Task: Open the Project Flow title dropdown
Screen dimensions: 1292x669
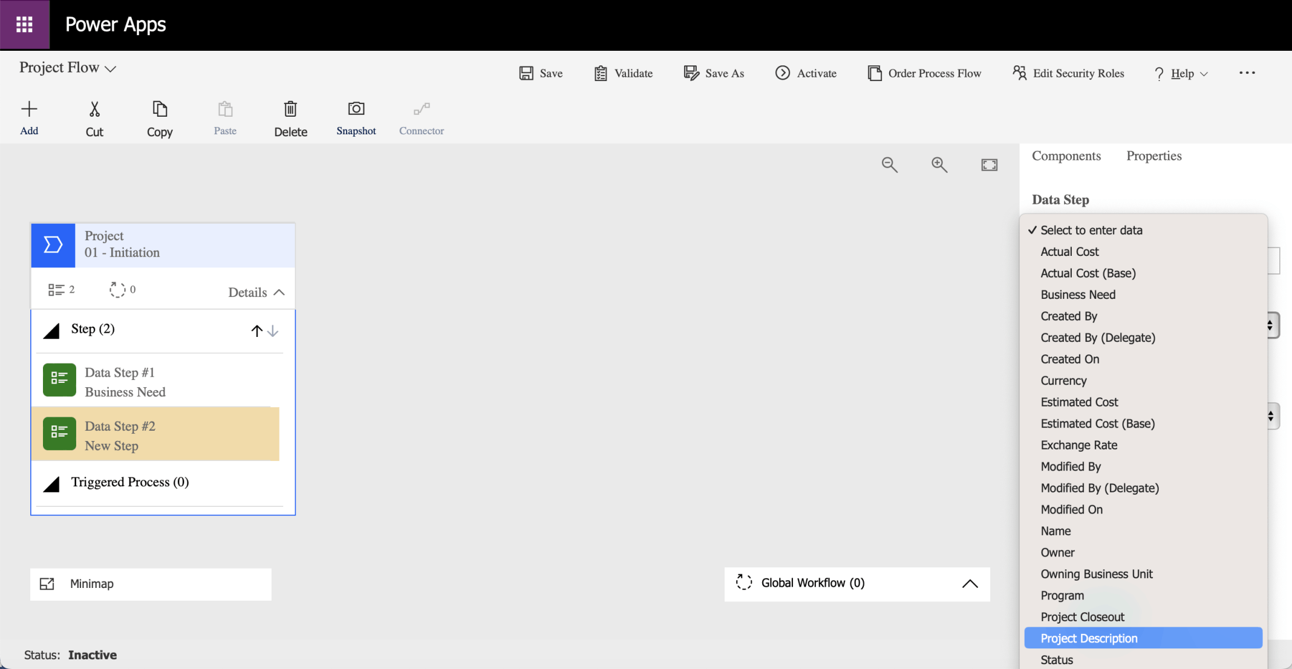Action: point(110,69)
